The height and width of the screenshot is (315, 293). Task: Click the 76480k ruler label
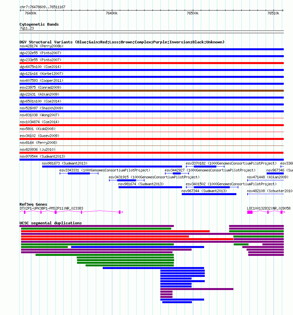pyautogui.click(x=31, y=13)
